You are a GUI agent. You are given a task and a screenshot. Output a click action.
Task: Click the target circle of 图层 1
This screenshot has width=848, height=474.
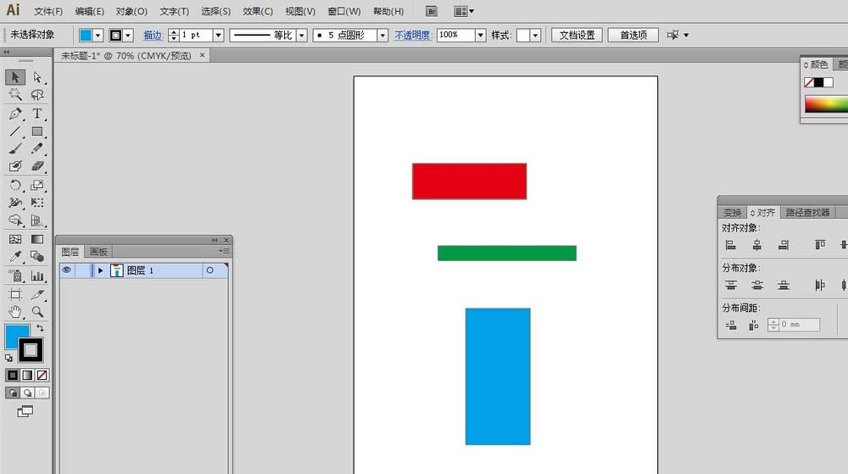click(x=209, y=270)
